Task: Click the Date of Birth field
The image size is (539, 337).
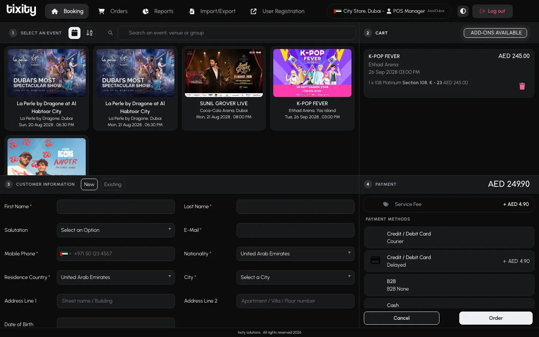Action: pos(116,323)
